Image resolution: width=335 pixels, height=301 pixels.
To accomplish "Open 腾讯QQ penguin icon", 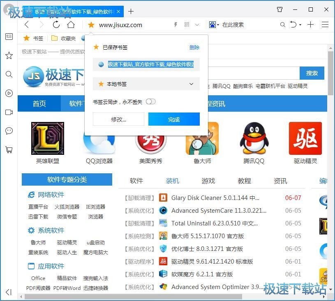I will pos(254,138).
